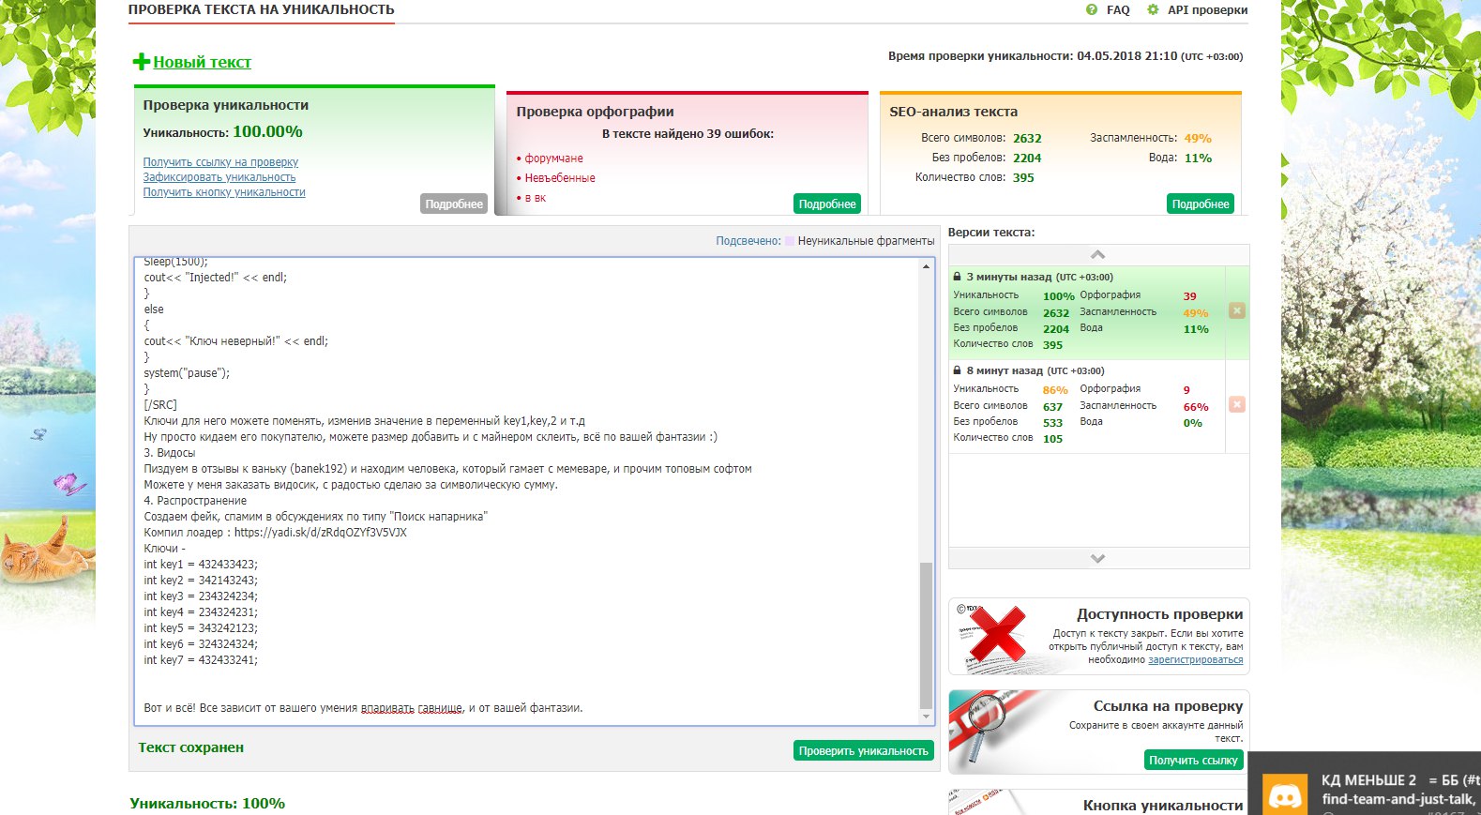Click the text area scrollbar down arrow

[927, 717]
